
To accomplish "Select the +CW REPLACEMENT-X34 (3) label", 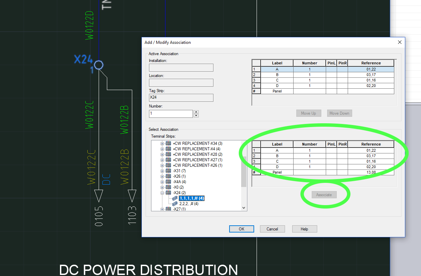I will 198,143.
